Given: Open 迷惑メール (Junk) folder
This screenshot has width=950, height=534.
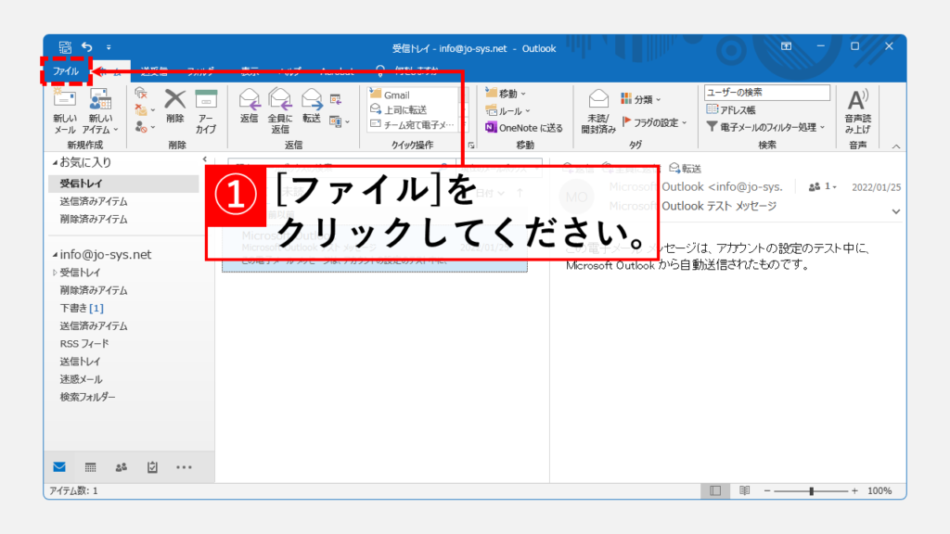Looking at the screenshot, I should coord(82,379).
